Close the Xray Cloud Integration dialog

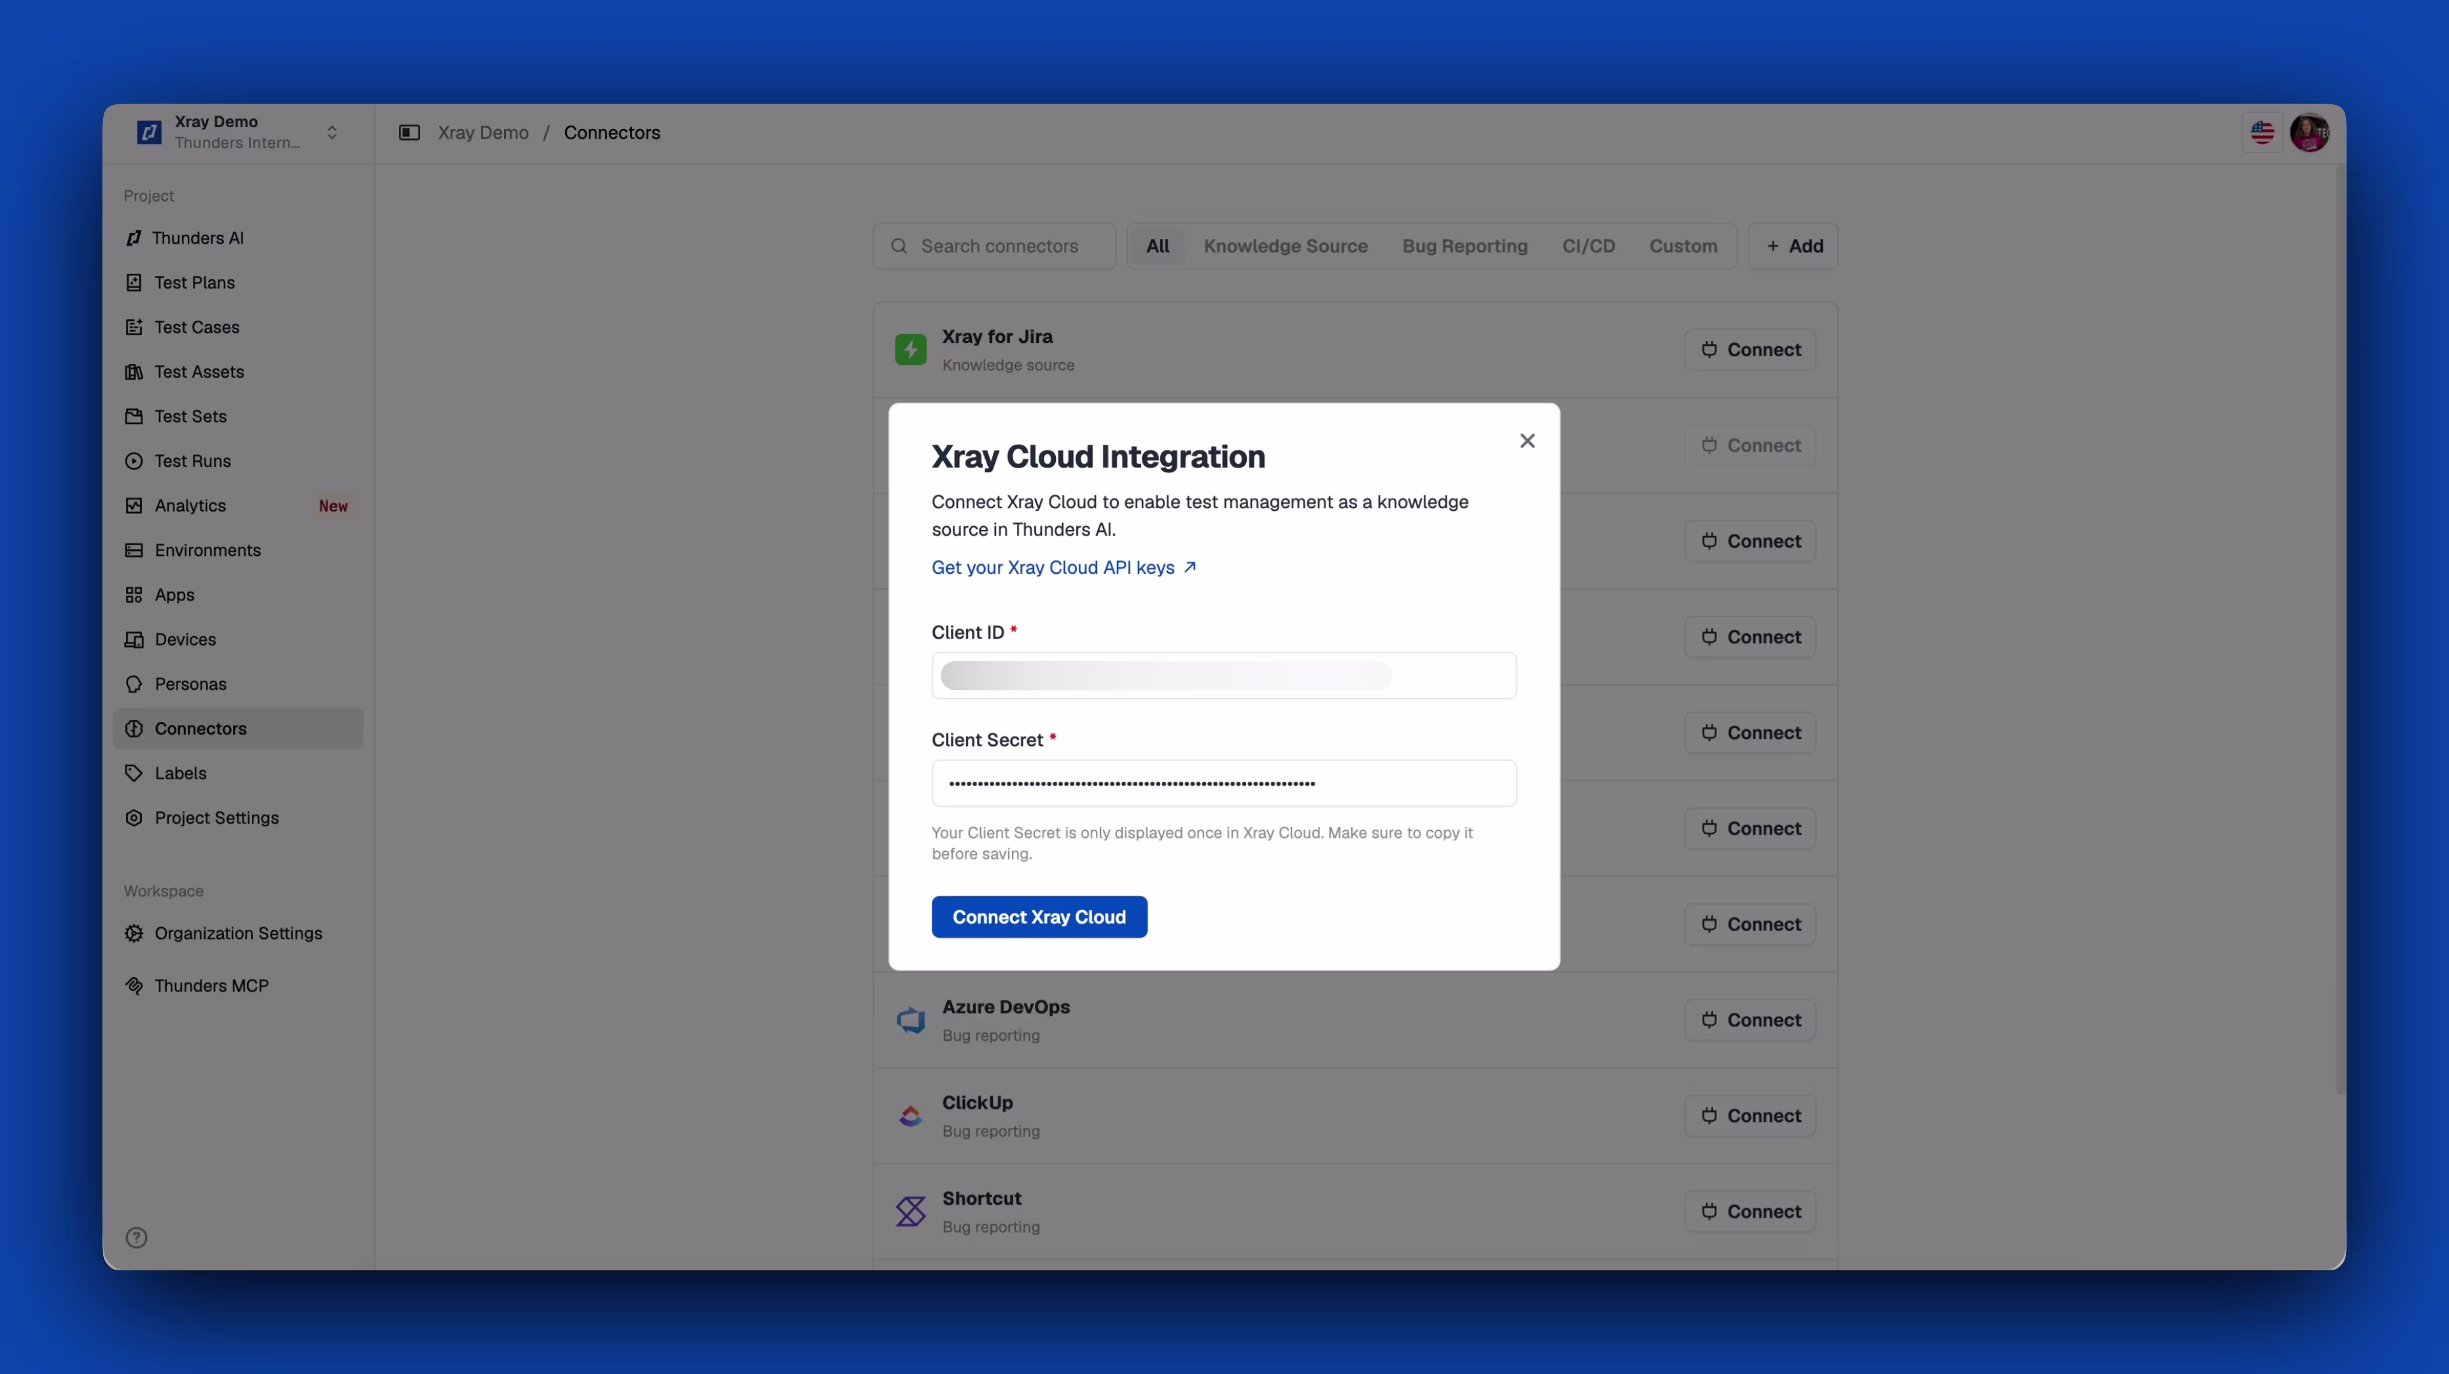pos(1527,441)
